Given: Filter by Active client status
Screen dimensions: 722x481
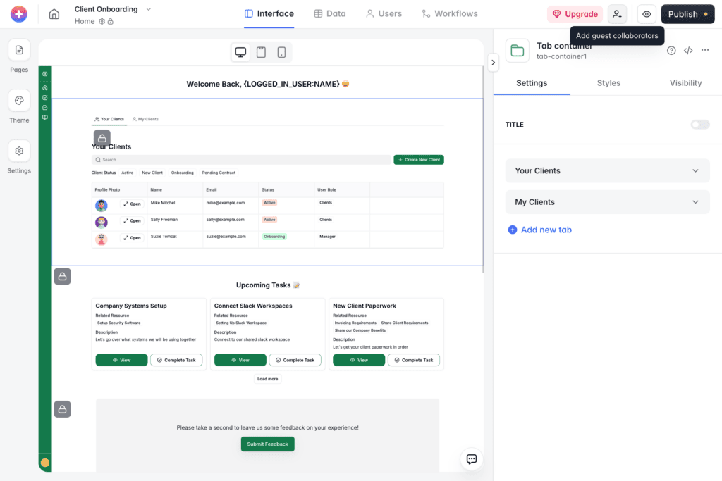Looking at the screenshot, I should point(127,173).
